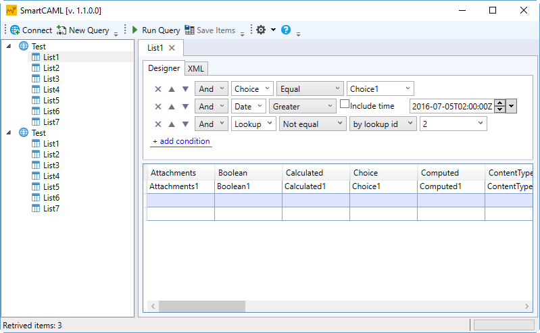Viewport: 540px width, 333px height.
Task: Click list icon of List3 in second Test site
Action: click(x=36, y=165)
